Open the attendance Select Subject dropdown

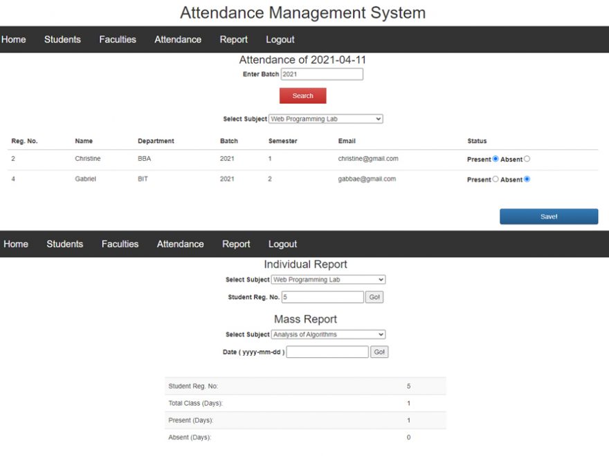(325, 118)
